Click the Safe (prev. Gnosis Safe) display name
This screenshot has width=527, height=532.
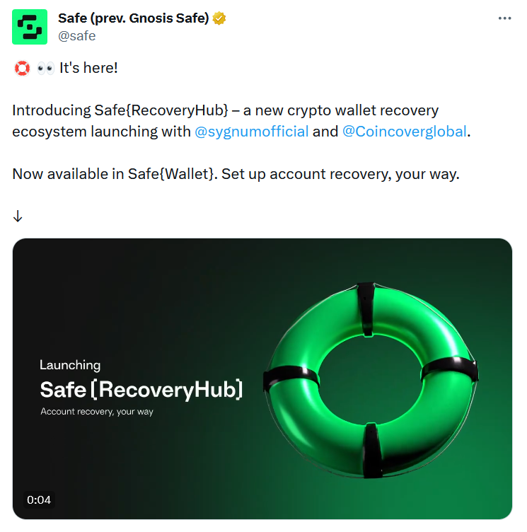click(134, 18)
